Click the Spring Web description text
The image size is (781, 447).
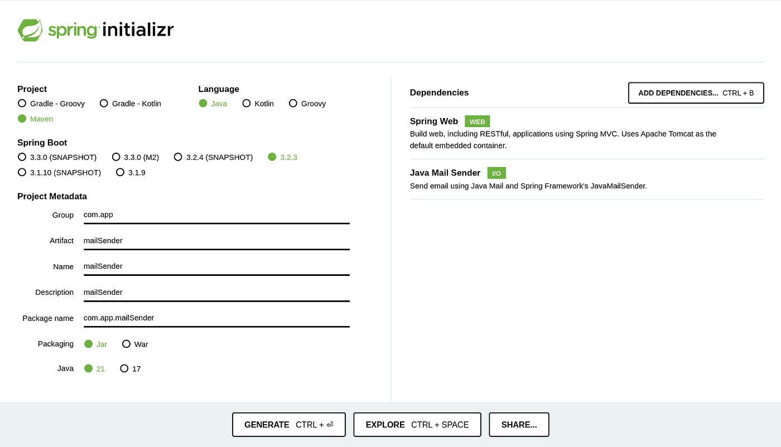click(563, 140)
